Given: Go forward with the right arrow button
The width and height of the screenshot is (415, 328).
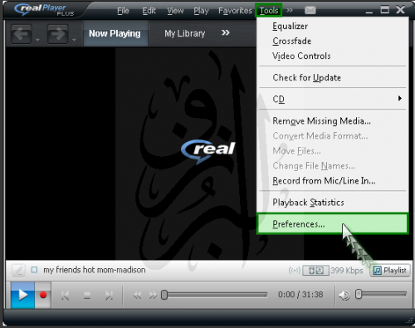Looking at the screenshot, I should coord(57,34).
